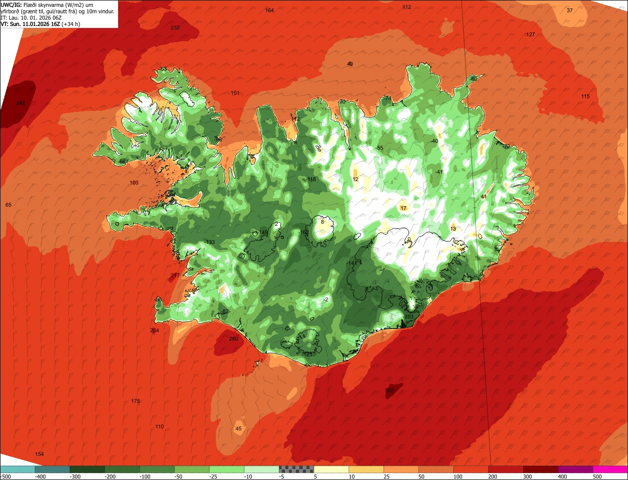
Task: Click the value 8 on the glacier
Action: pyautogui.click(x=322, y=222)
